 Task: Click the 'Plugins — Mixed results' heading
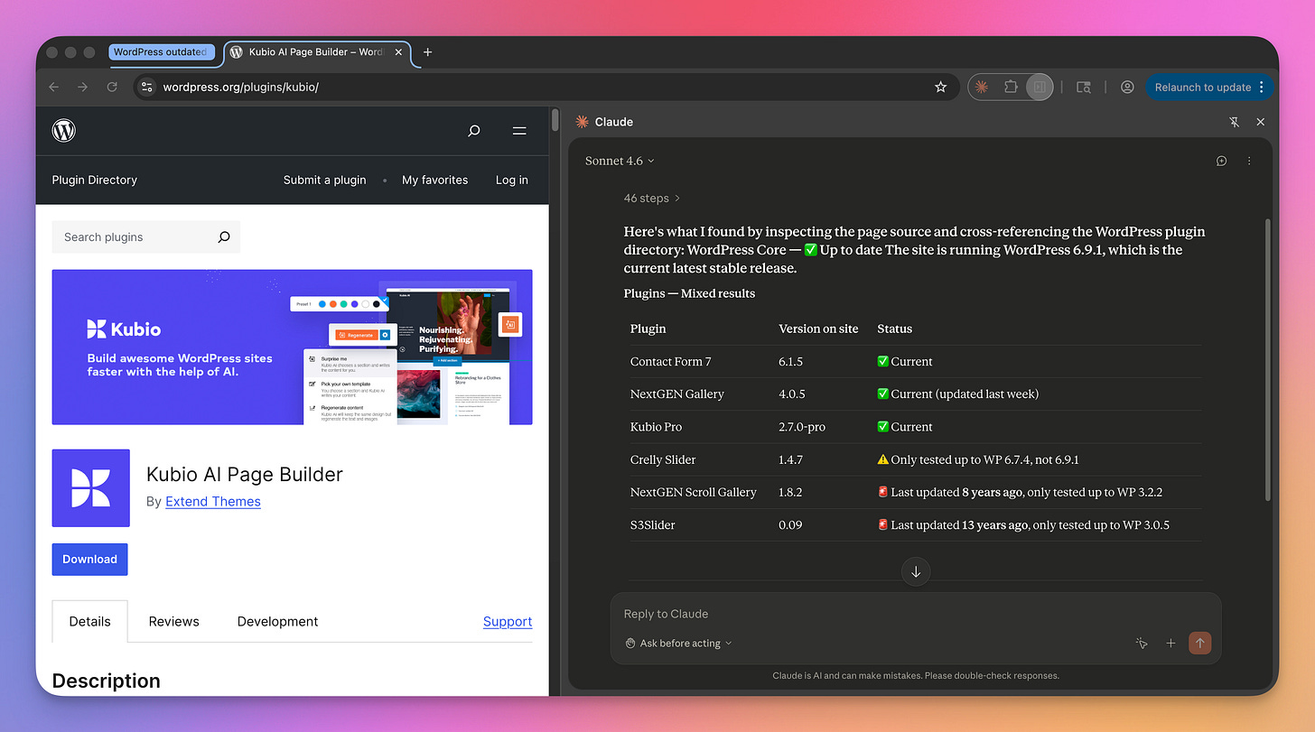pyautogui.click(x=689, y=293)
